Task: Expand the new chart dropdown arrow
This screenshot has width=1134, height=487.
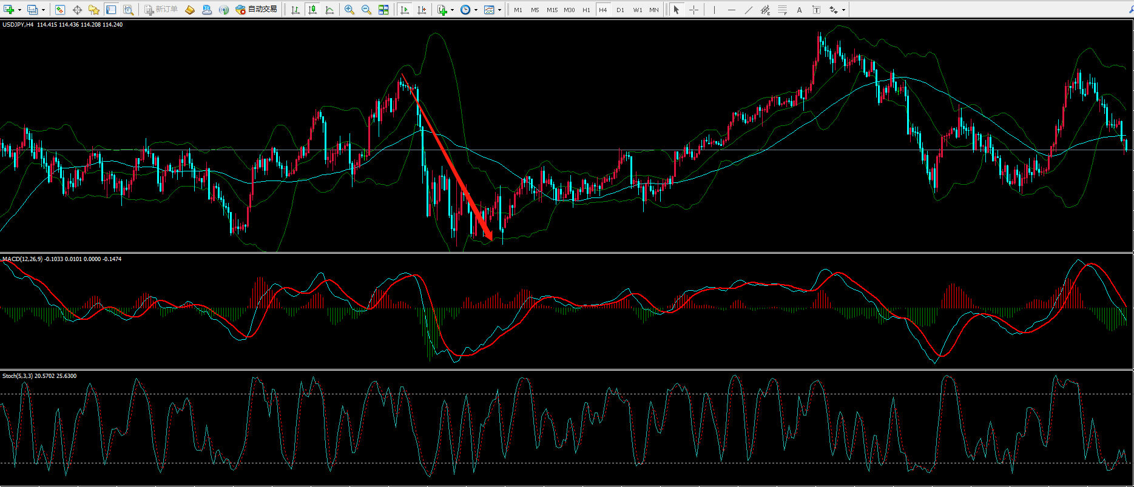Action: click(20, 10)
